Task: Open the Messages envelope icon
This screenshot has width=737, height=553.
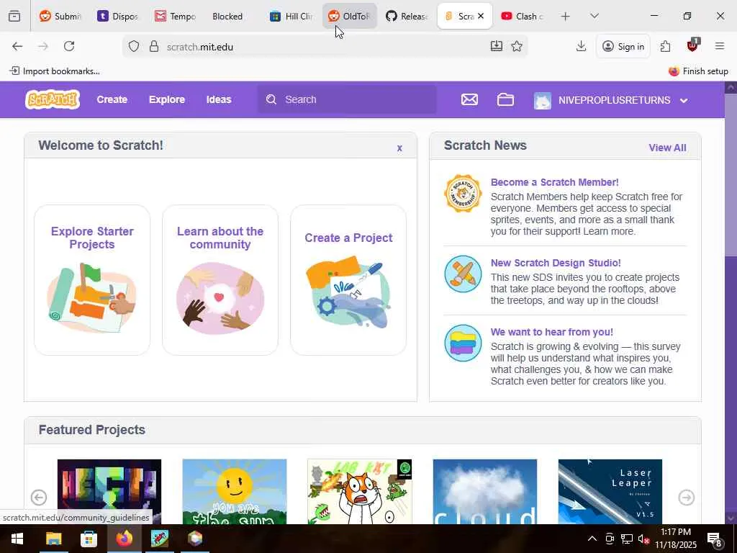Action: 469,99
